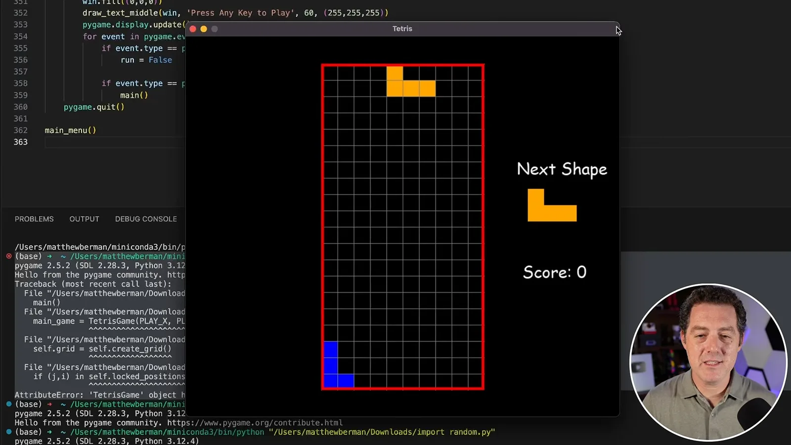Click the falling orange tetromino piece
Image resolution: width=791 pixels, height=445 pixels.
(411, 88)
